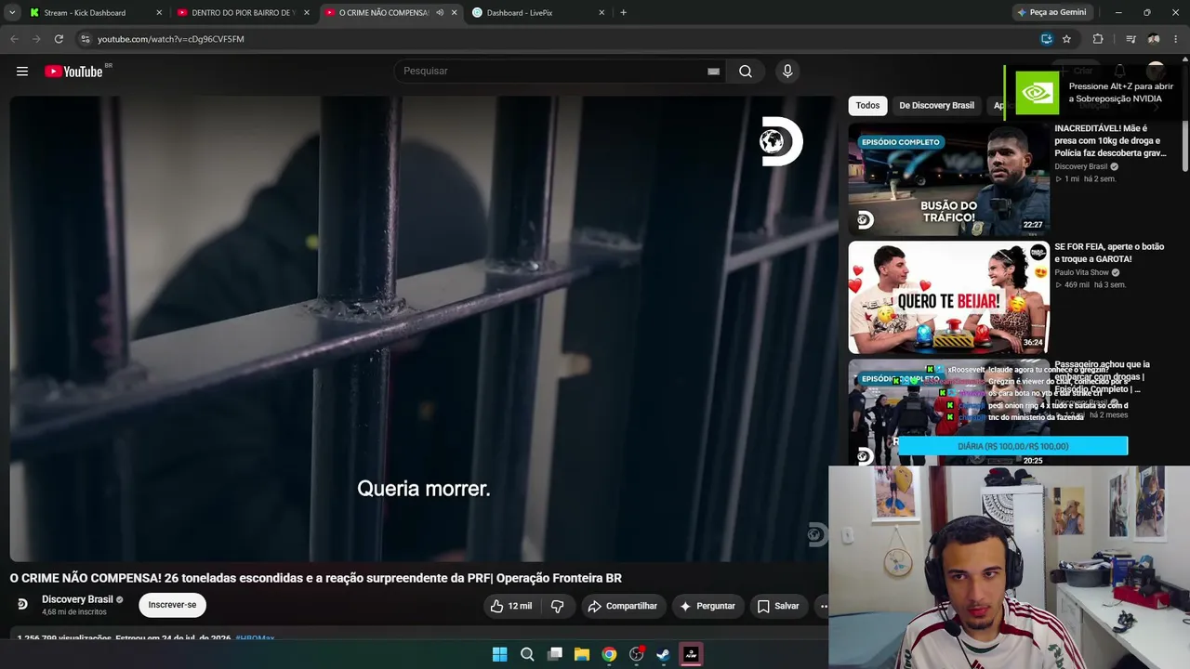Viewport: 1190px width, 669px height.
Task: Expand the tab search dropdown arrow
Action: pyautogui.click(x=12, y=13)
